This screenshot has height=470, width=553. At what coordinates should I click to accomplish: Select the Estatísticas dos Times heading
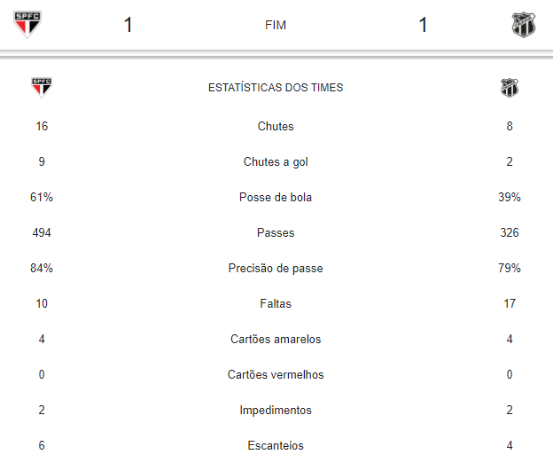[x=276, y=88]
